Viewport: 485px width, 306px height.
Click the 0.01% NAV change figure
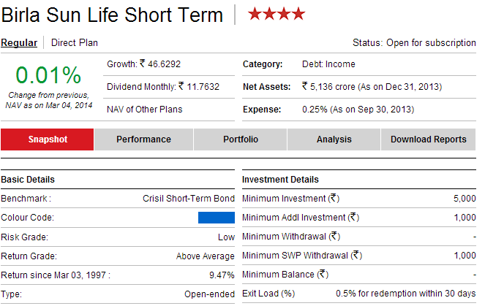coord(48,75)
